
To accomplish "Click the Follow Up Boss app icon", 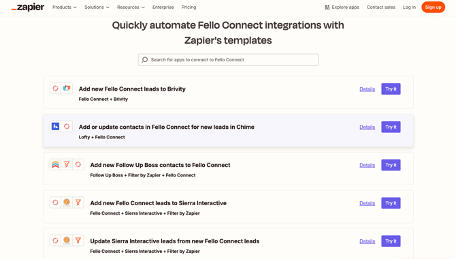I will click(x=55, y=164).
